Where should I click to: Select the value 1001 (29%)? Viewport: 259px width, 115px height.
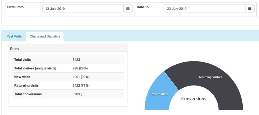(x=81, y=77)
